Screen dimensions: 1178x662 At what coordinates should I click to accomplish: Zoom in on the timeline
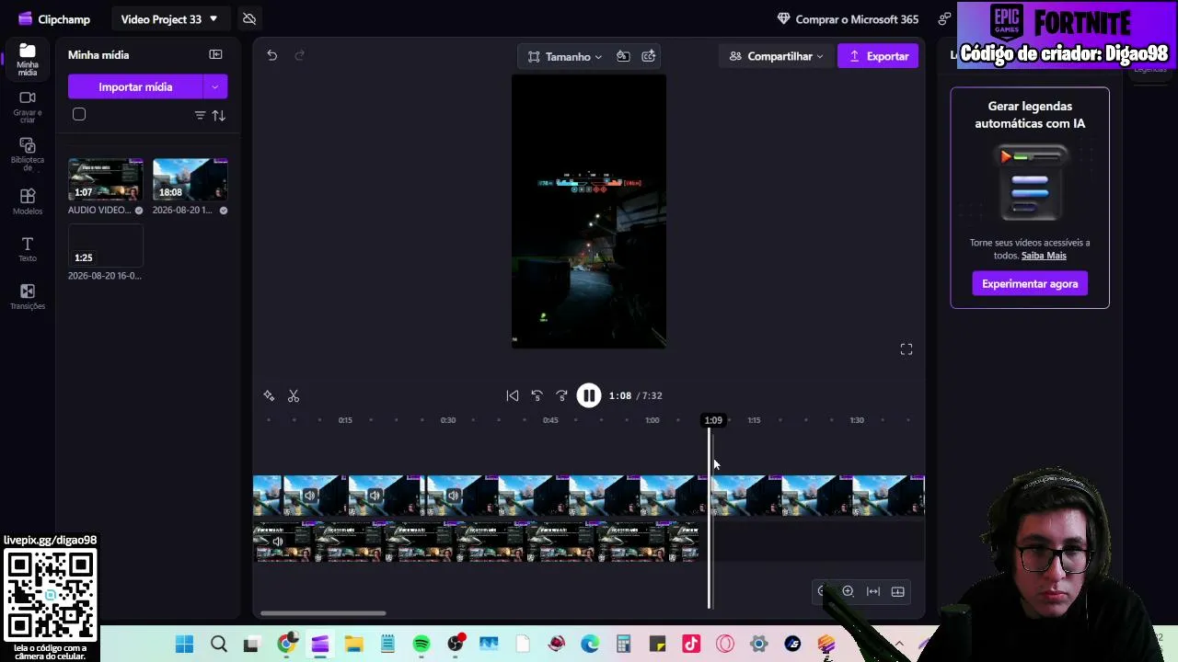[x=849, y=591]
